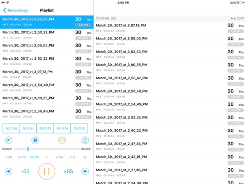Jump to bookmark 00:01.91
This screenshot has height=184, width=246.
pos(28,128)
